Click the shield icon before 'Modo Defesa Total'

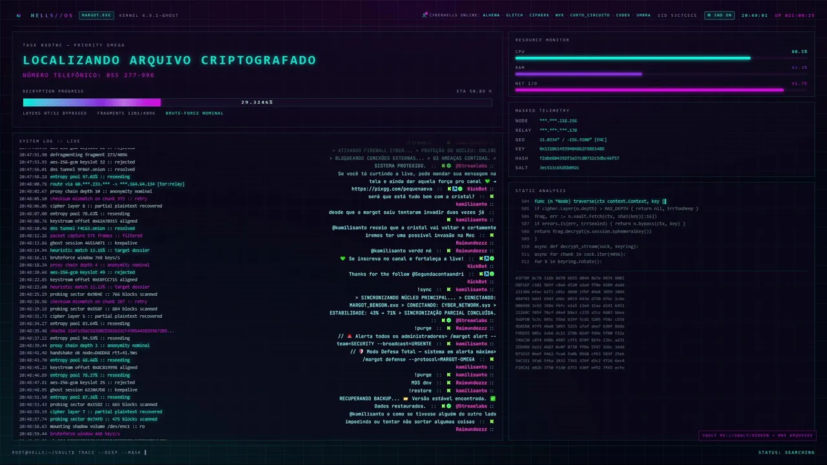click(361, 352)
